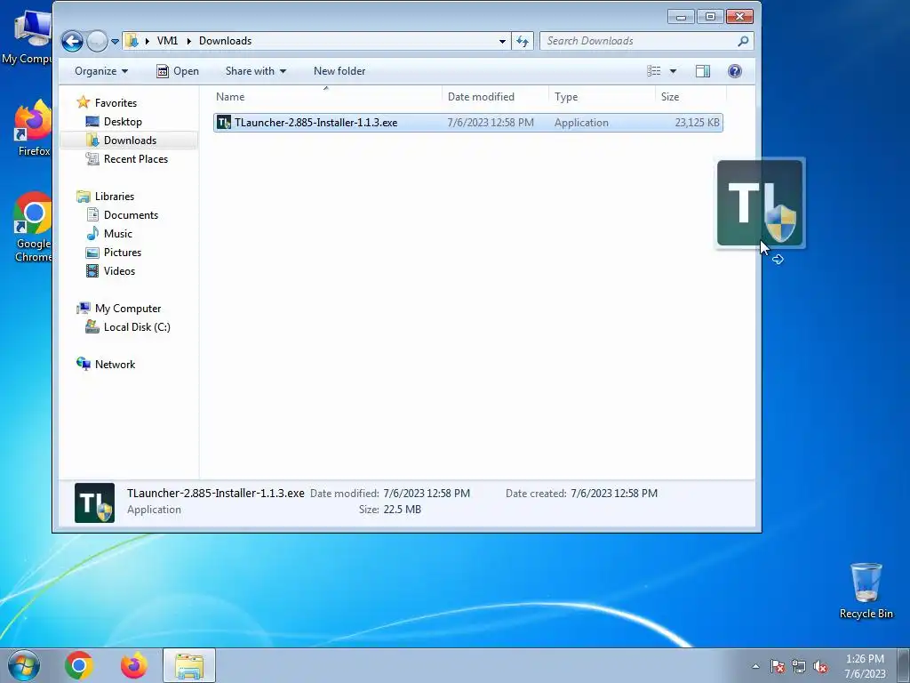The height and width of the screenshot is (683, 910).
Task: Select the Google Chrome desktop shortcut
Action: (33, 227)
